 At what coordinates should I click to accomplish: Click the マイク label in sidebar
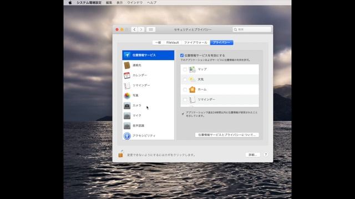(137, 116)
